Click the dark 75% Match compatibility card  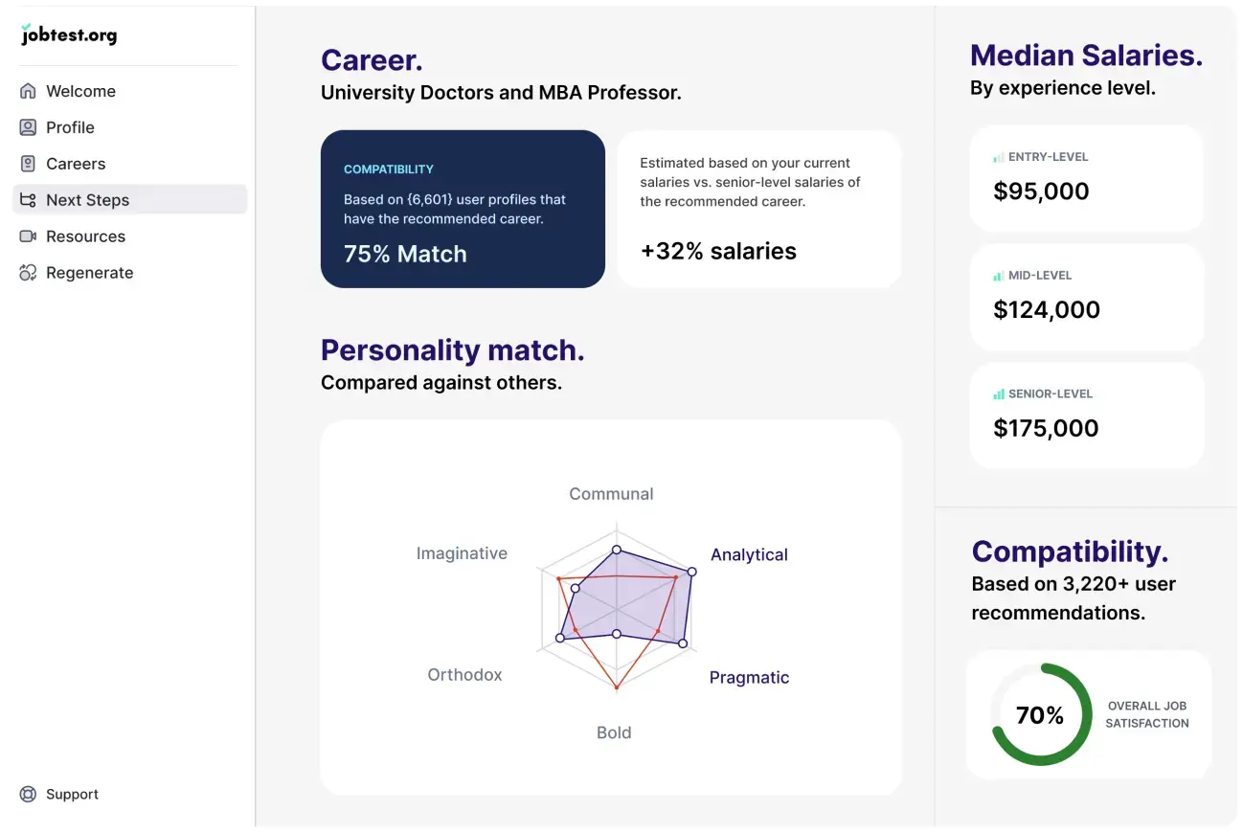point(463,209)
